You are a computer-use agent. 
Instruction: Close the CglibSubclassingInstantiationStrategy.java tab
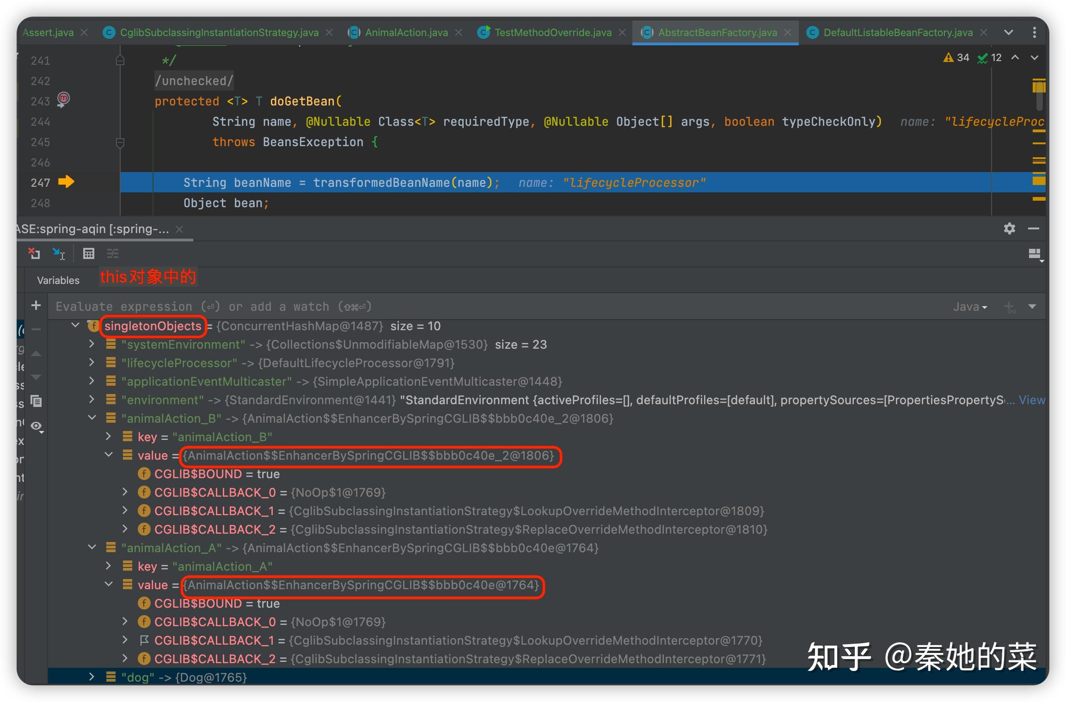(329, 32)
